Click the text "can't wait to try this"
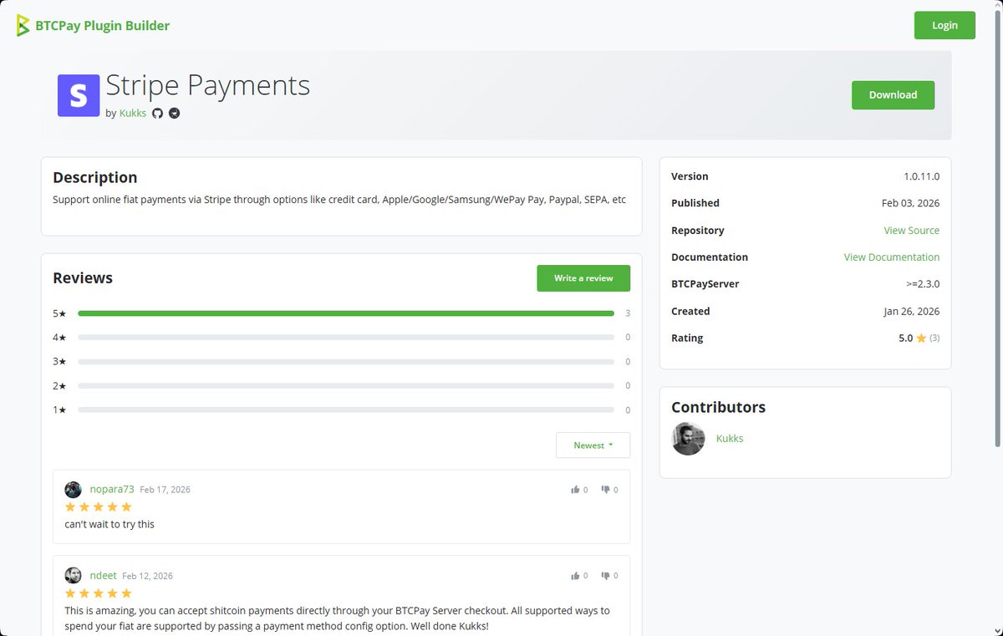Screen dimensions: 1003x636 109,525
